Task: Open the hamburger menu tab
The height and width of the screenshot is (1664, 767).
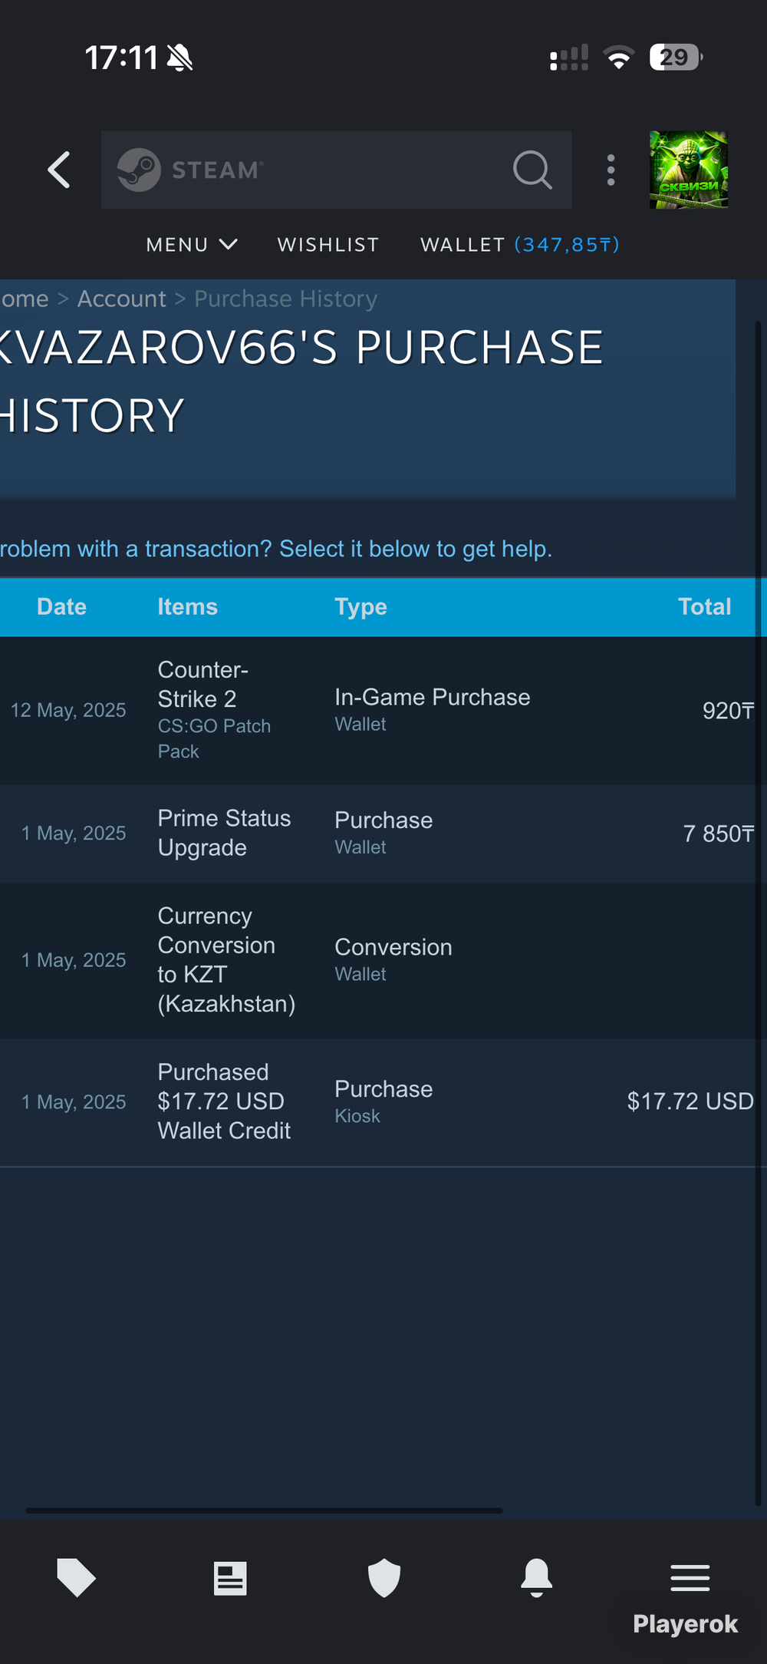Action: (x=690, y=1578)
